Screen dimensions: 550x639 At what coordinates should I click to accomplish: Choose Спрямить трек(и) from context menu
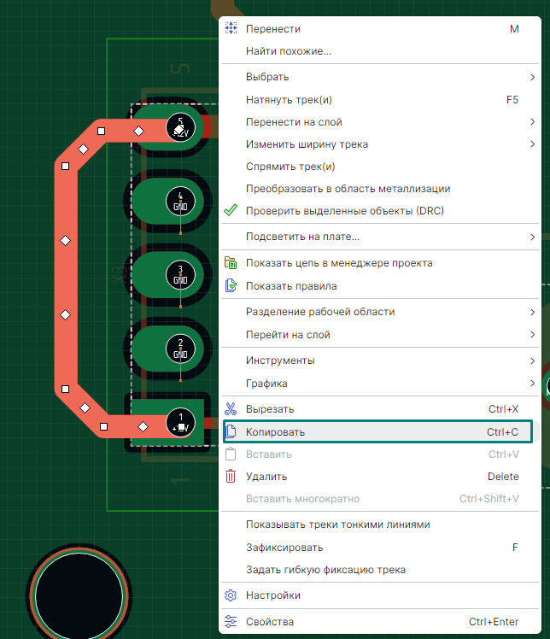(x=290, y=167)
